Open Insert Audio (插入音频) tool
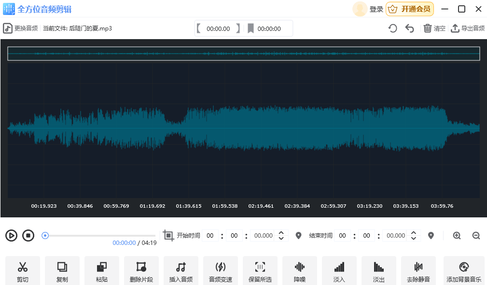This screenshot has width=487, height=285. tap(181, 271)
